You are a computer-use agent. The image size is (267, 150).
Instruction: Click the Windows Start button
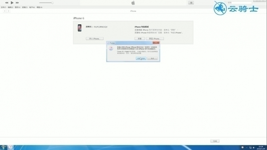[3, 147]
